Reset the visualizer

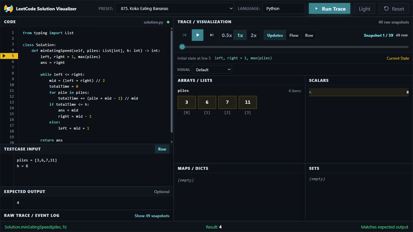coord(394,9)
